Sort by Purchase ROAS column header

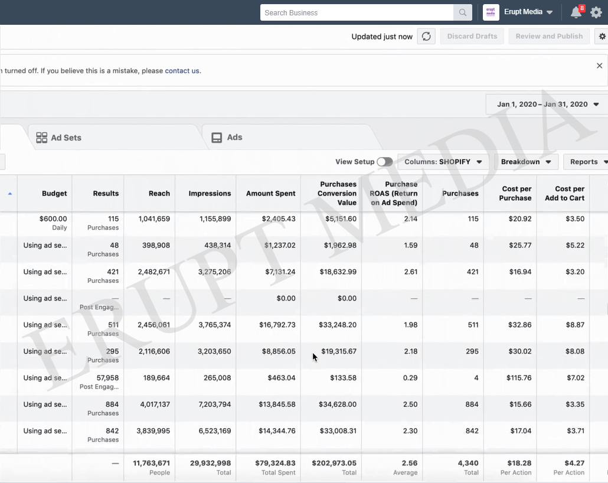tap(393, 193)
